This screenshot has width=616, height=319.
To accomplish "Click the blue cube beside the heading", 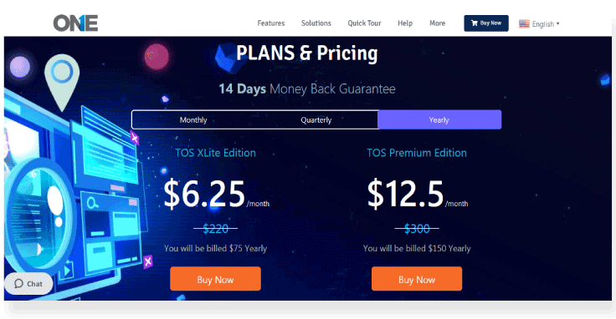I will pos(225,58).
